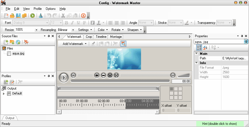Toggle the preview magnifier button
Screen dimensions: 249x127
[x=123, y=44]
